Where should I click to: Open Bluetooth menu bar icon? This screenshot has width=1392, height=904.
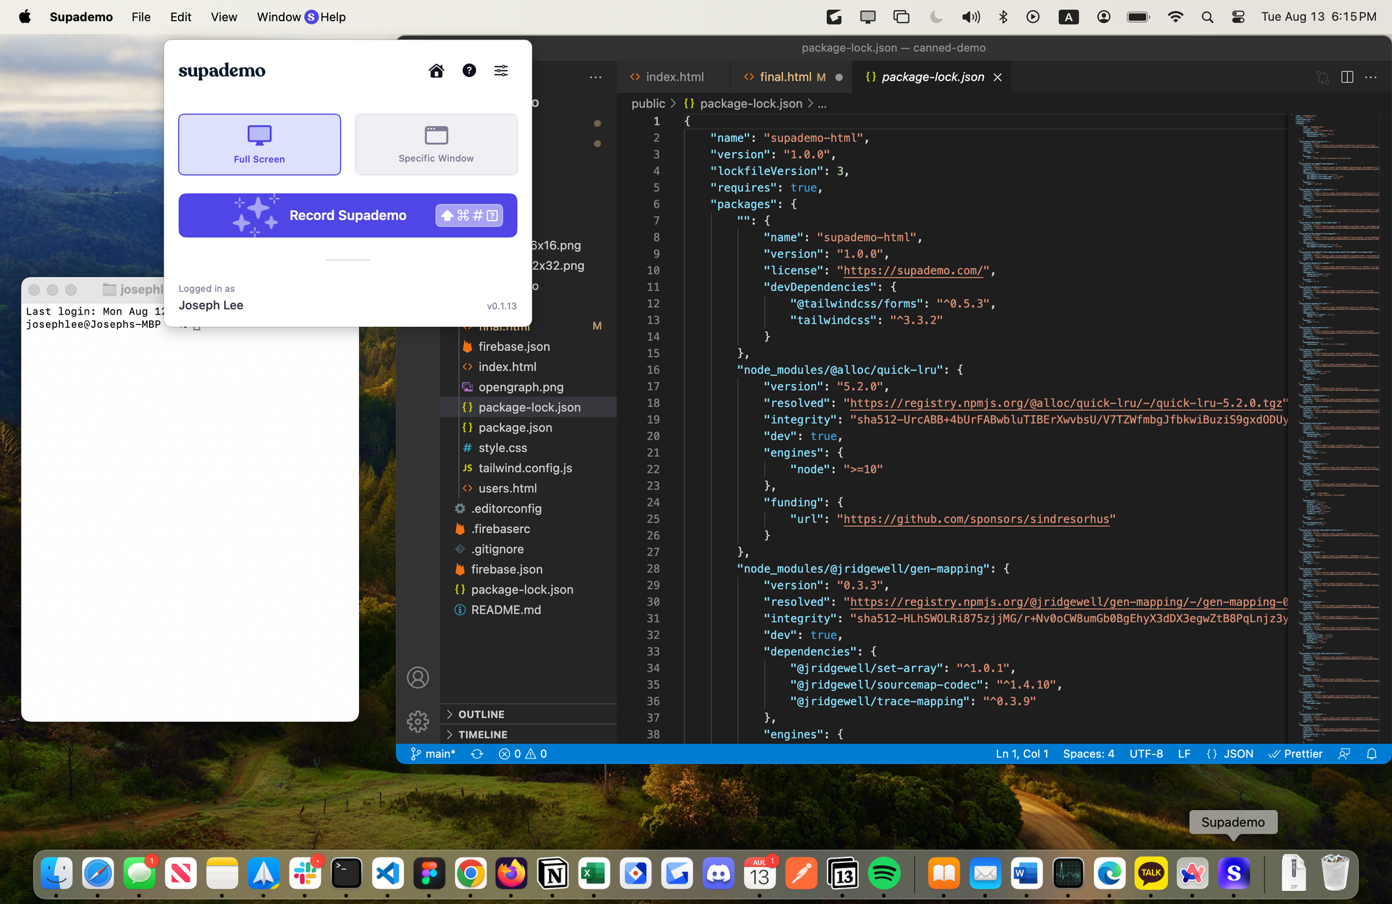point(1003,17)
